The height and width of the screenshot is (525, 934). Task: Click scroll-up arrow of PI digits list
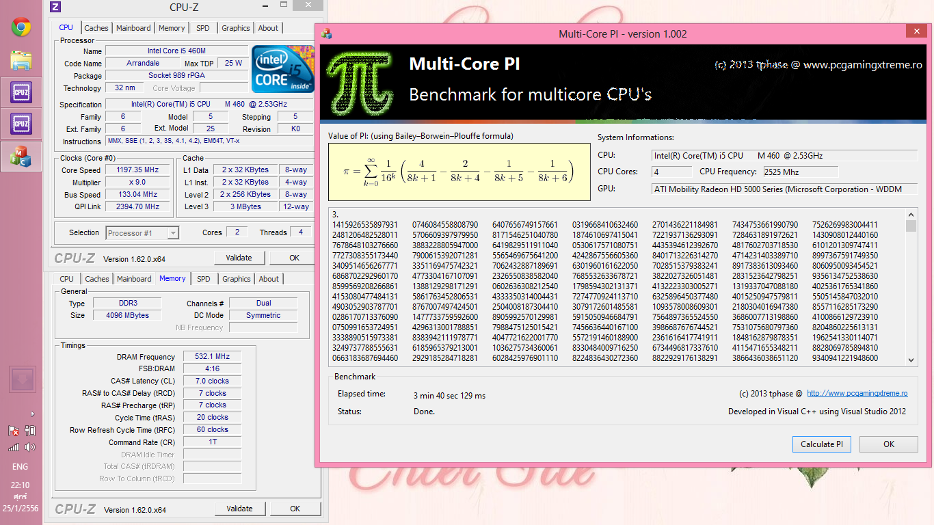pos(911,215)
